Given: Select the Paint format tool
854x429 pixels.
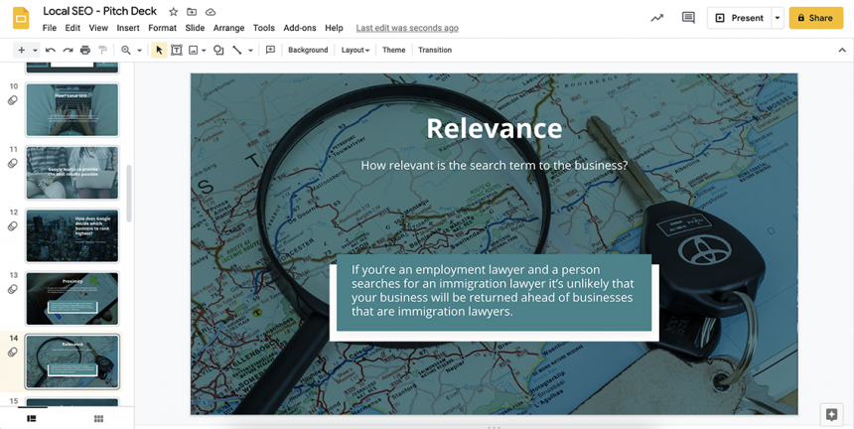Looking at the screenshot, I should click(x=102, y=50).
